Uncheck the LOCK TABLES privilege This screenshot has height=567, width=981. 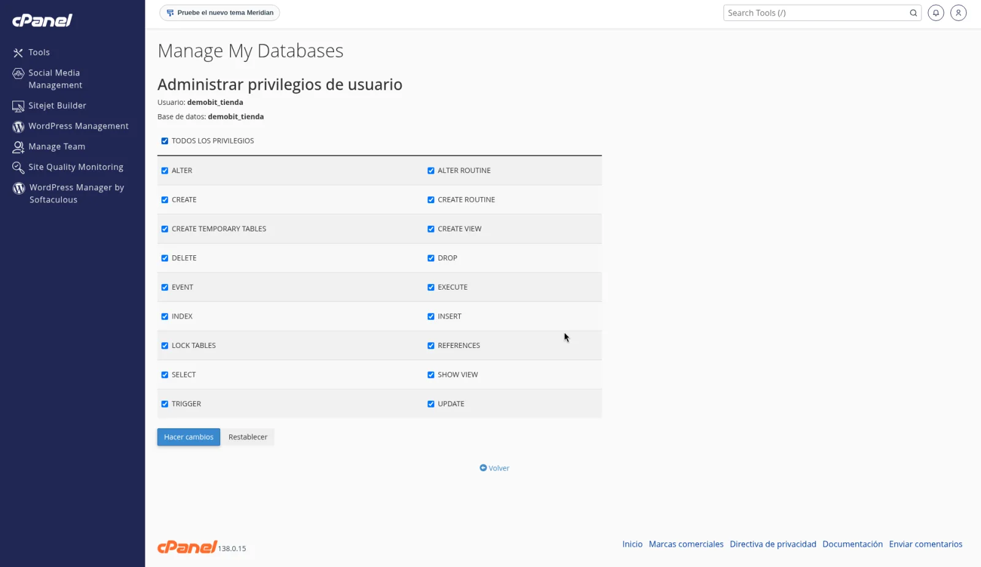point(164,345)
